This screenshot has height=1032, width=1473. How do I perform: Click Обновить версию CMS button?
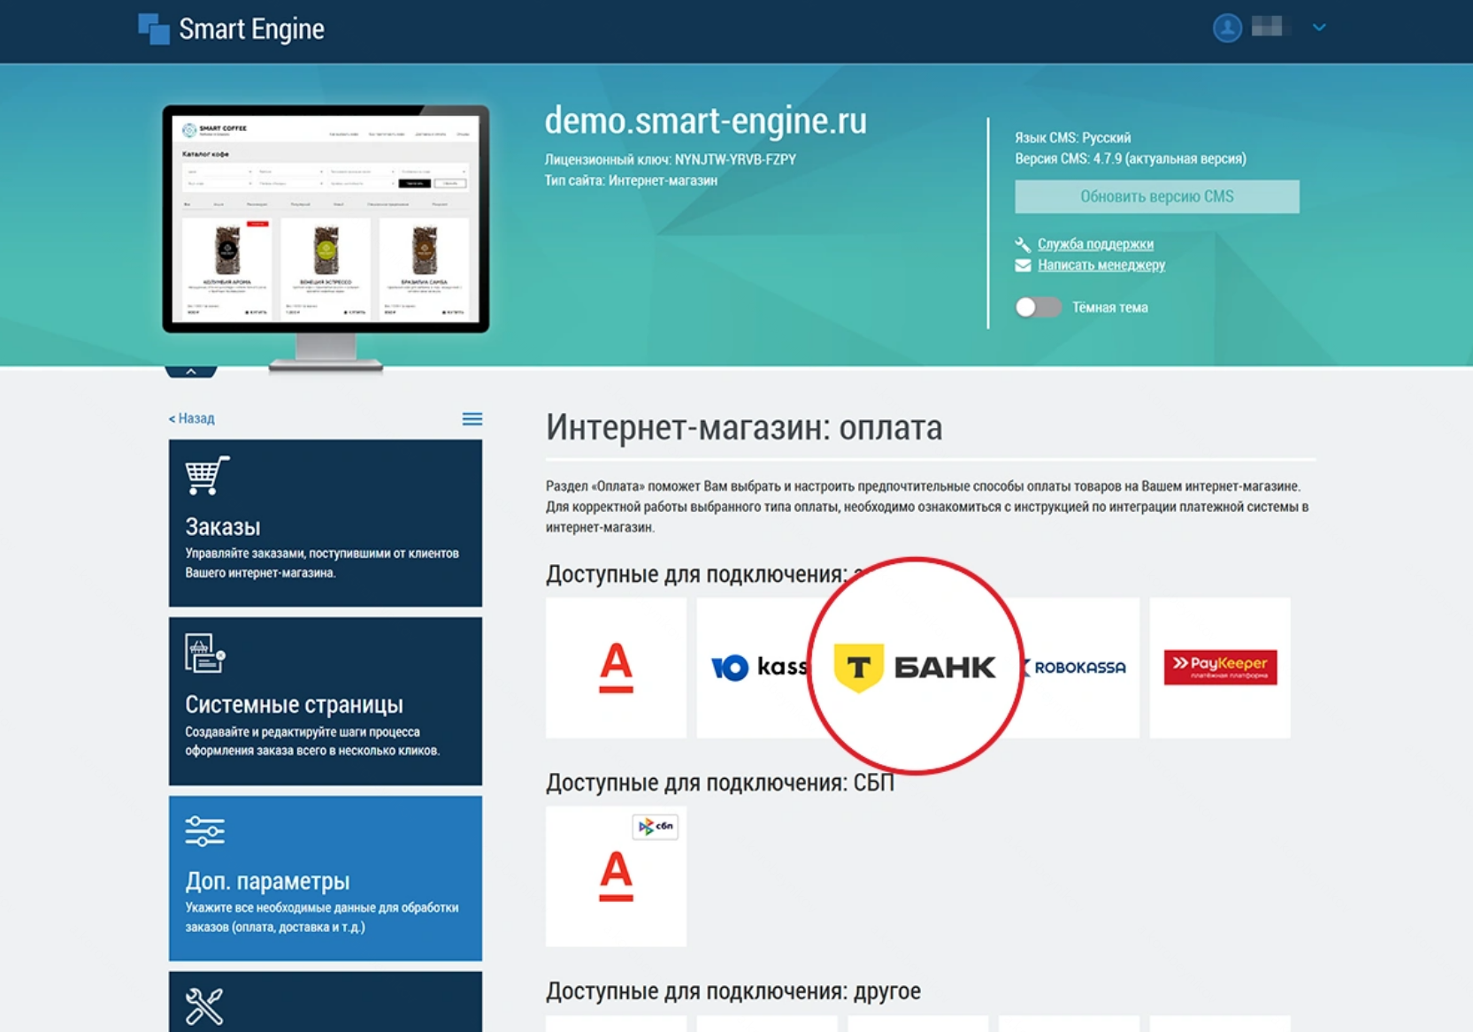pos(1156,196)
